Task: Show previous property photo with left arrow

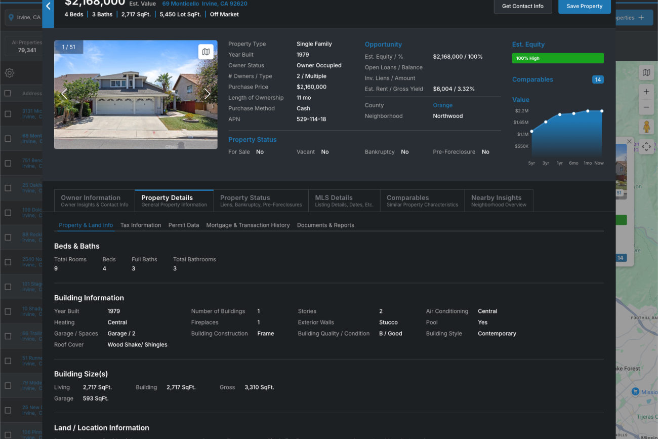Action: point(64,94)
